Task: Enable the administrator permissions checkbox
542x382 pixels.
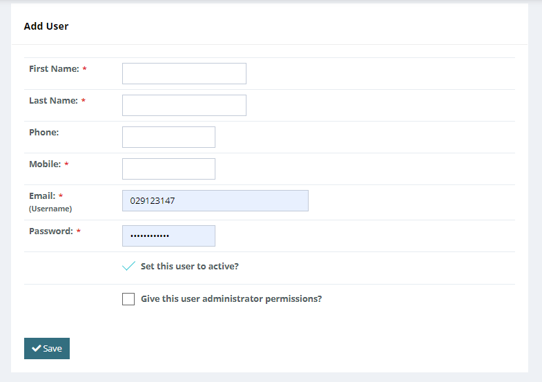Action: [128, 299]
